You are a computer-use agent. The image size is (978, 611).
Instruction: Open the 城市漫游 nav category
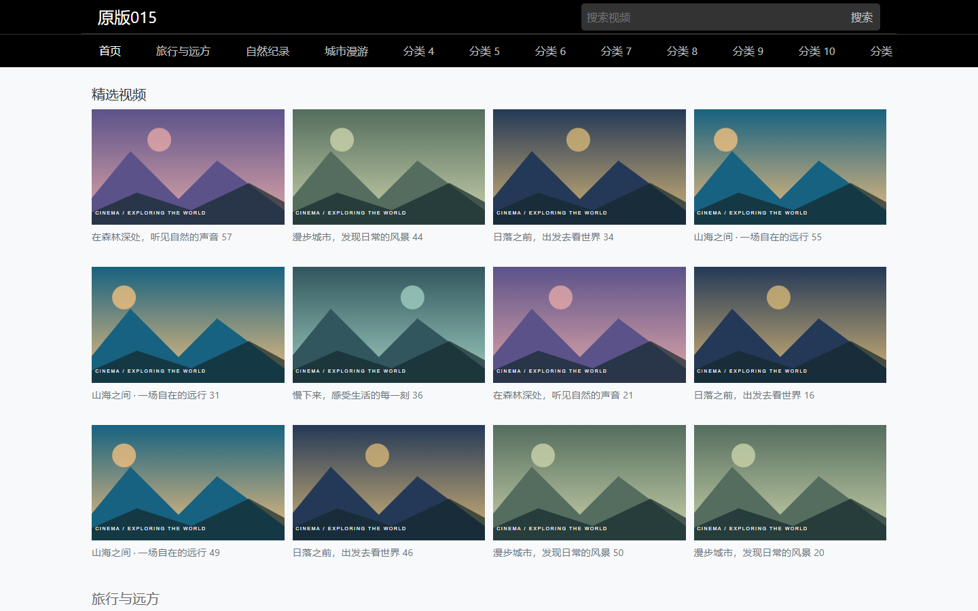click(346, 51)
